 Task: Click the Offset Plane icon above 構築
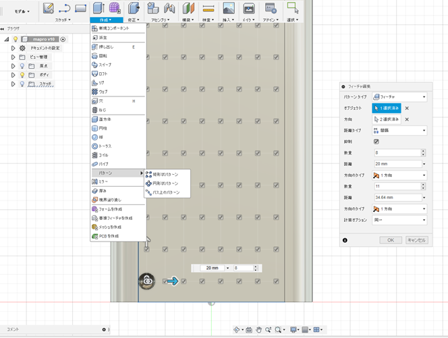click(x=188, y=8)
